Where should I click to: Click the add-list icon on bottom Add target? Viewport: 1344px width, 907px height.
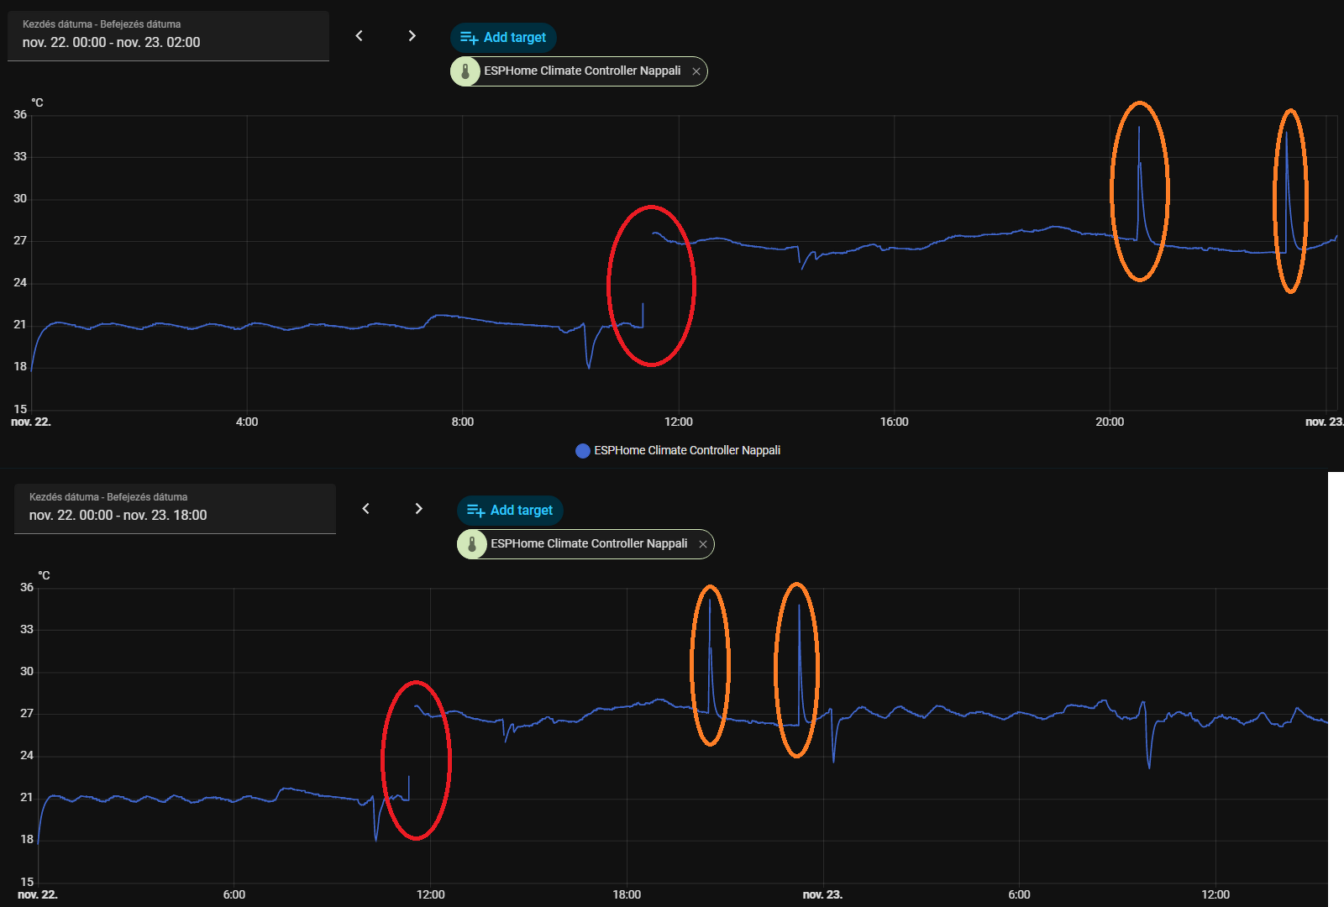tap(476, 511)
